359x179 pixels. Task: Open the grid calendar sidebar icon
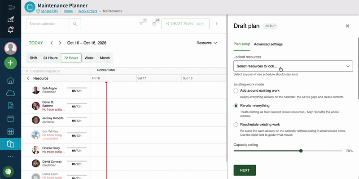10,131
